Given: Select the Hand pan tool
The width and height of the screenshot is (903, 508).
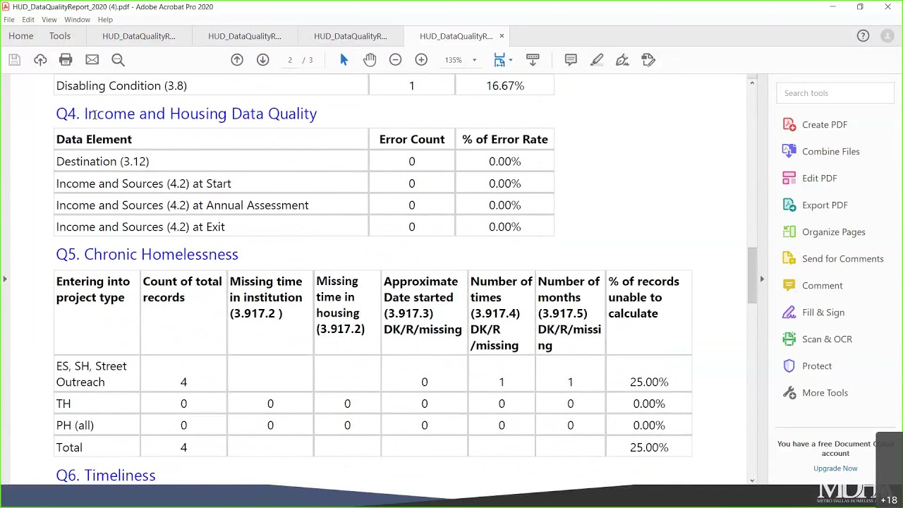Looking at the screenshot, I should click(x=370, y=60).
